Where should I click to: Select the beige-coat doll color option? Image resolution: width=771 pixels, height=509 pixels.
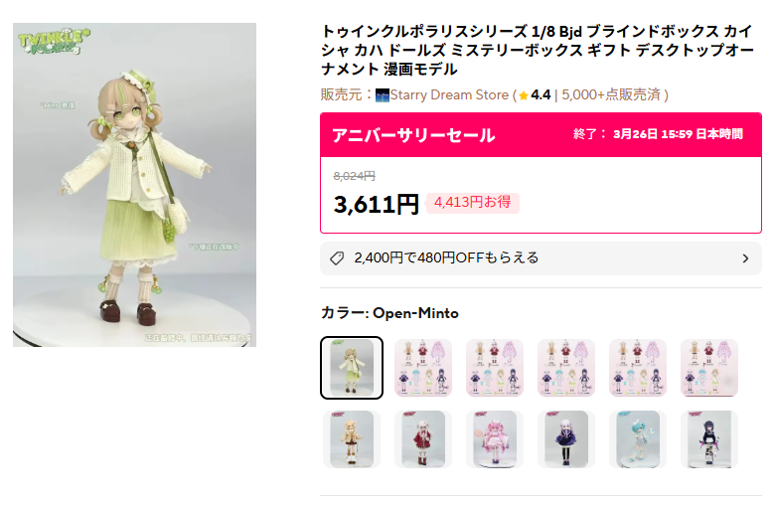(x=352, y=439)
